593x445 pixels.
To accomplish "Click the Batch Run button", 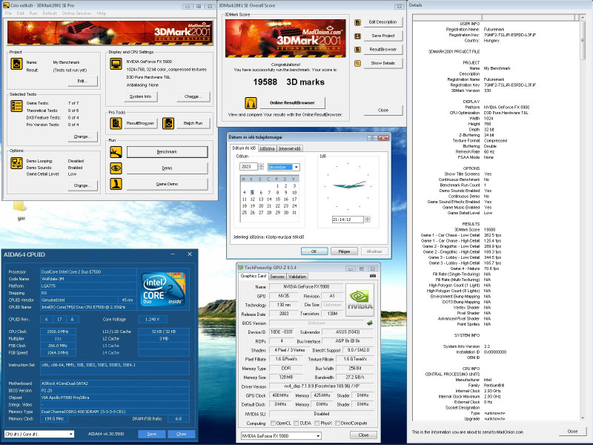I will pos(193,123).
